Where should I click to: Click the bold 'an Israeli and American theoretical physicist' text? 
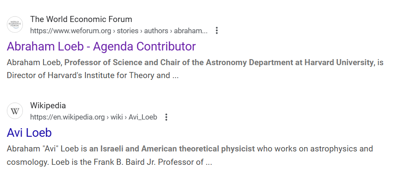point(172,149)
